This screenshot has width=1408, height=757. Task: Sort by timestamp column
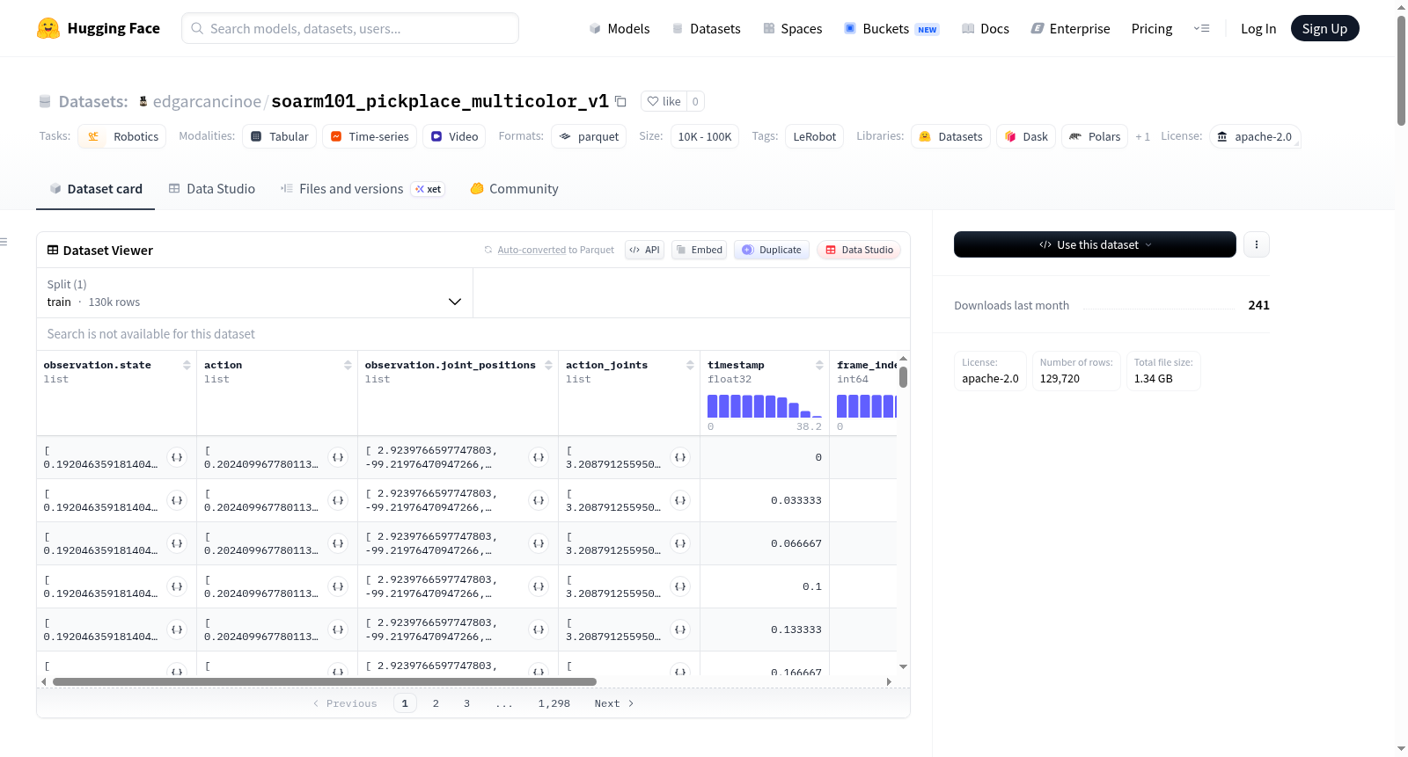pos(819,365)
